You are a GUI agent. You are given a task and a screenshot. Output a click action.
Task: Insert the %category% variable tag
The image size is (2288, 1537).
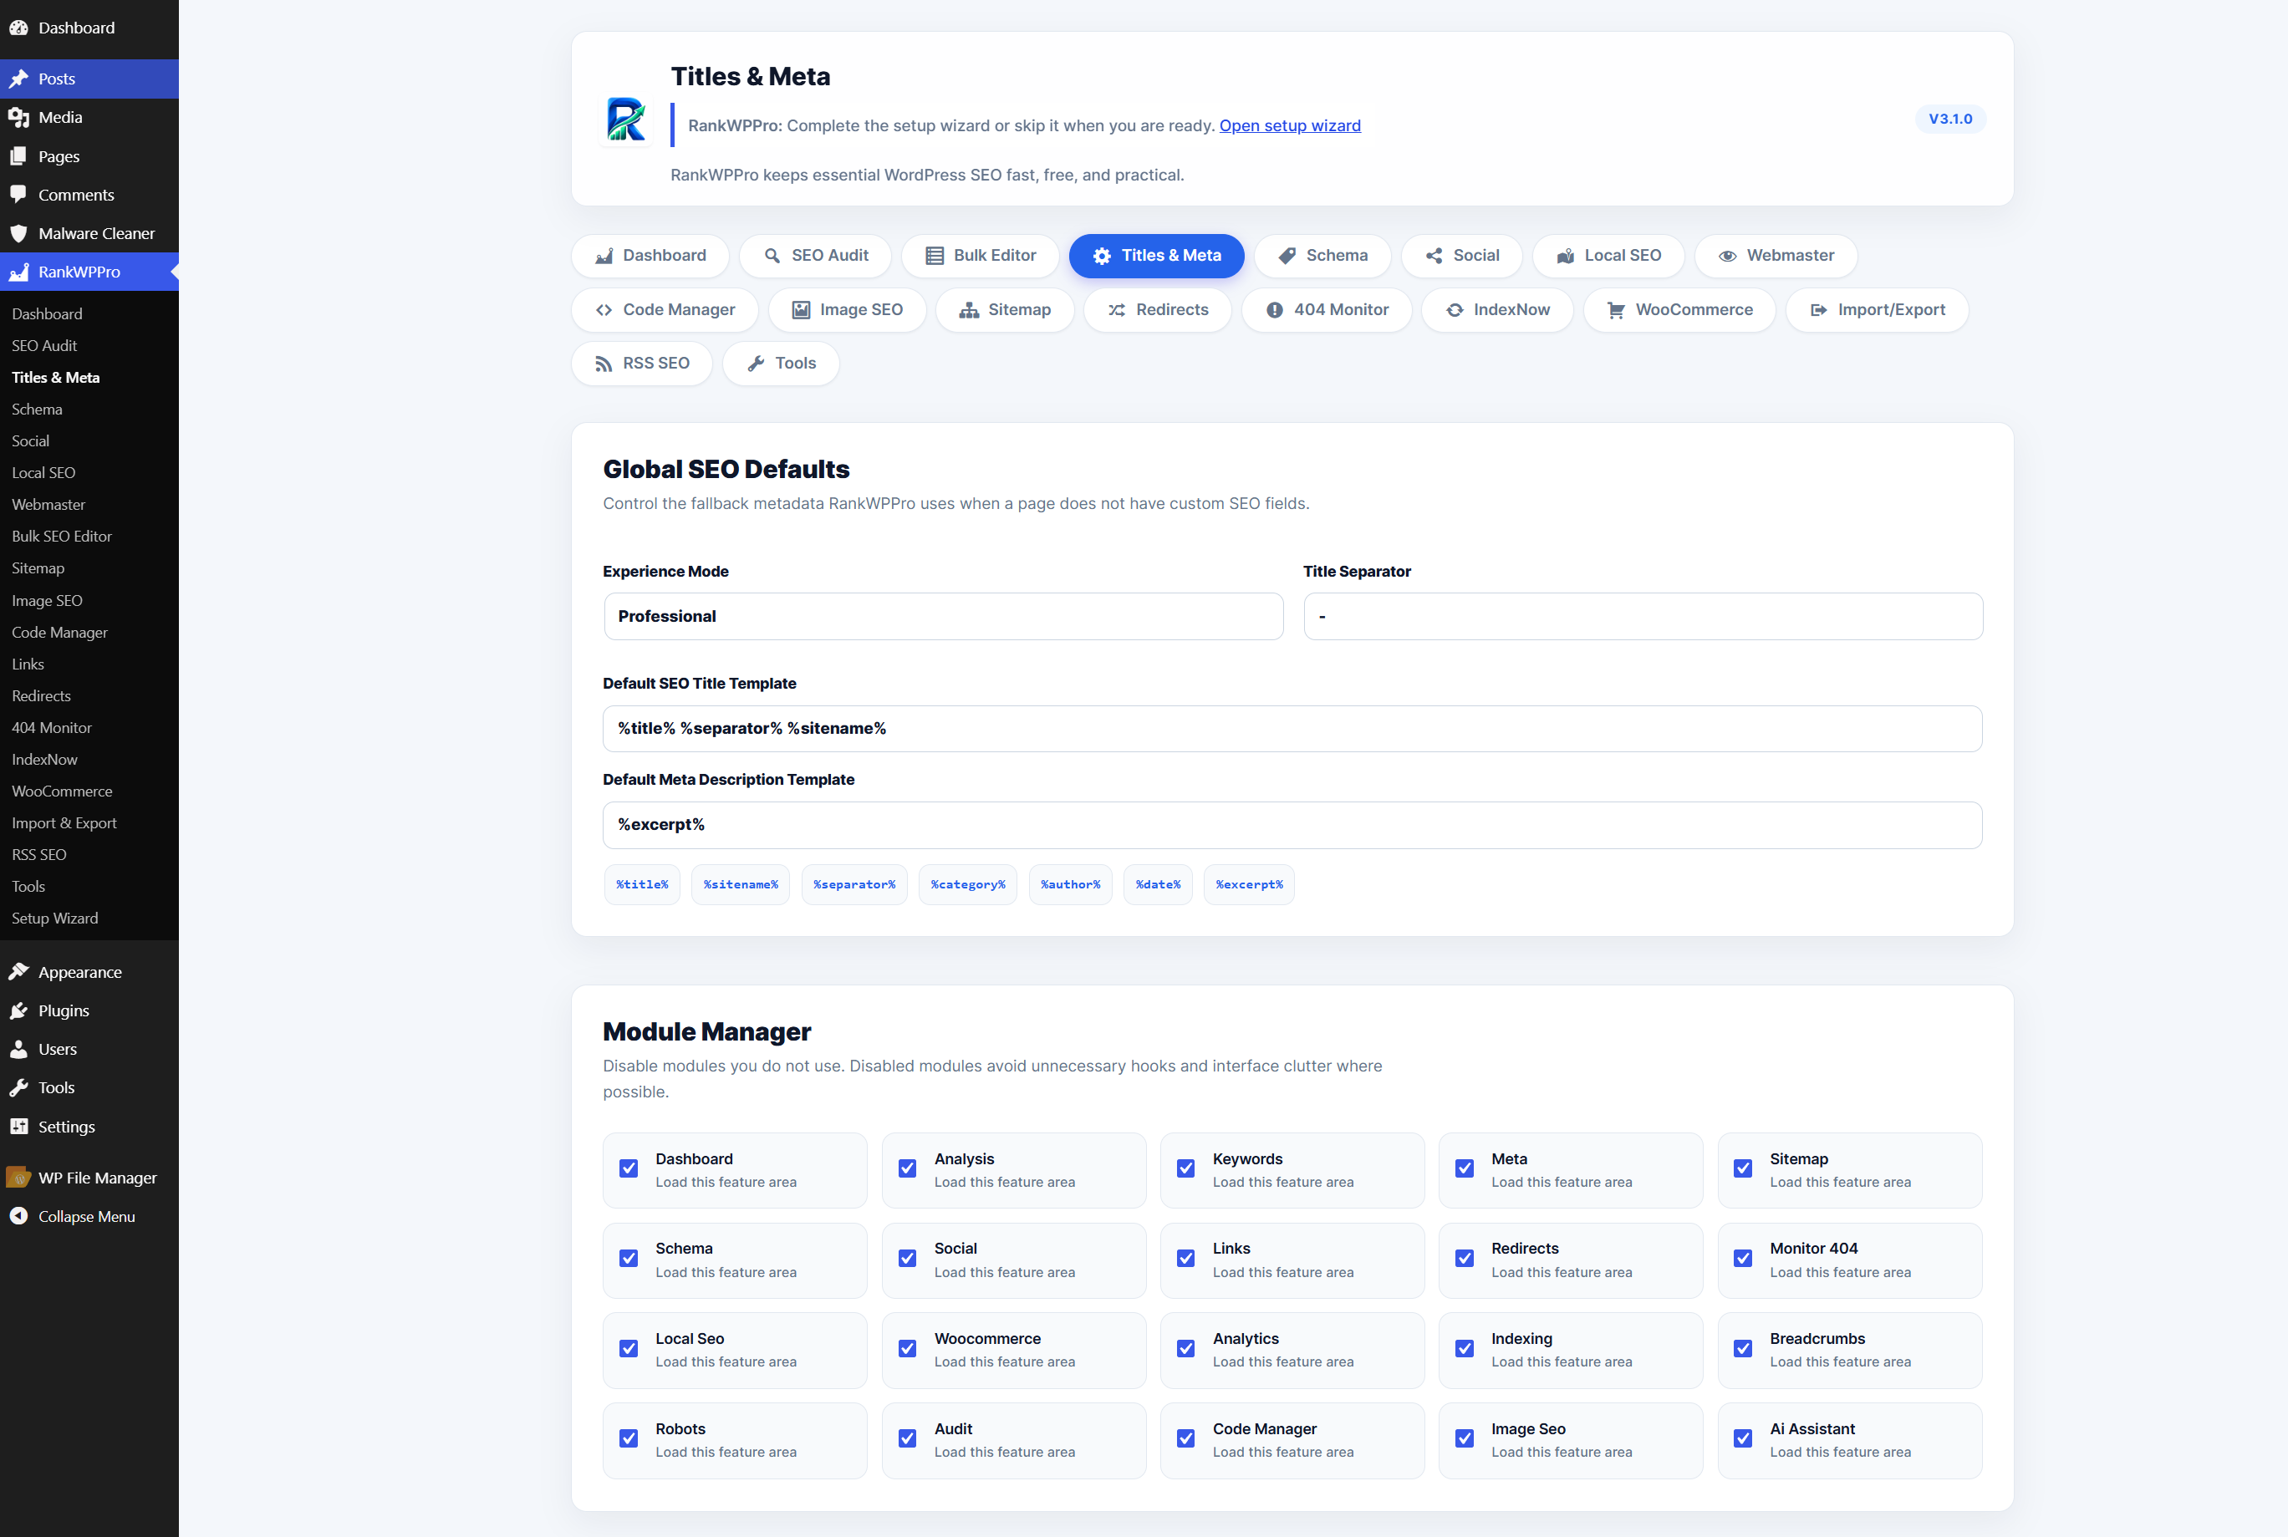967,884
